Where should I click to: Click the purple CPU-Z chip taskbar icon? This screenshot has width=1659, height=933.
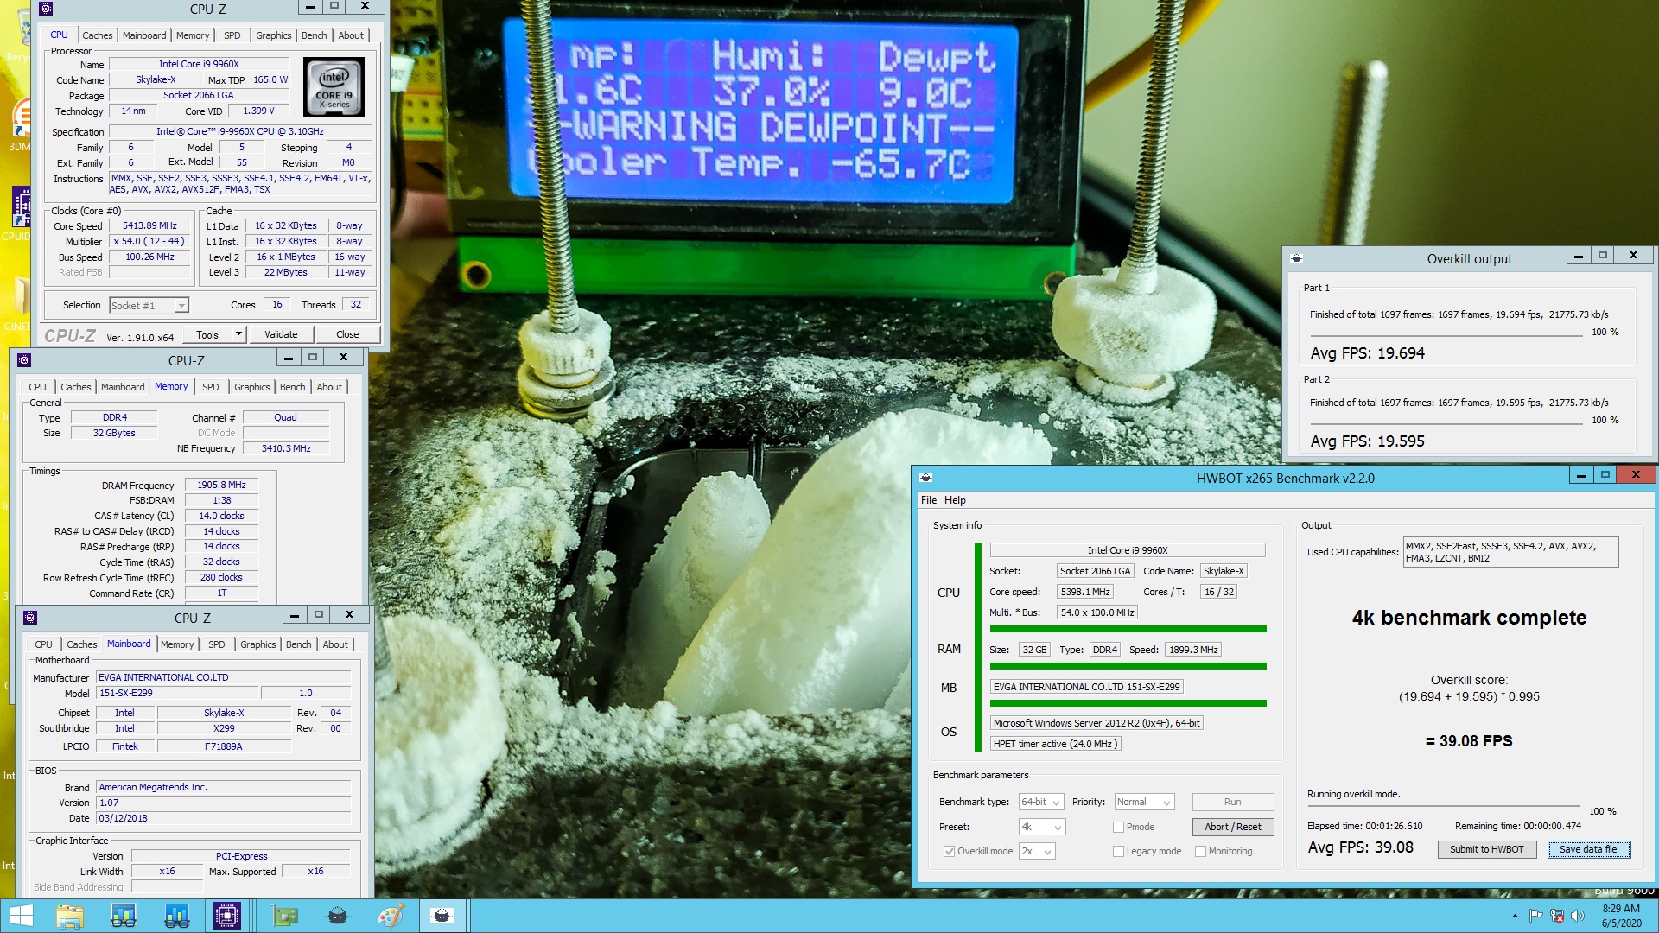(227, 916)
